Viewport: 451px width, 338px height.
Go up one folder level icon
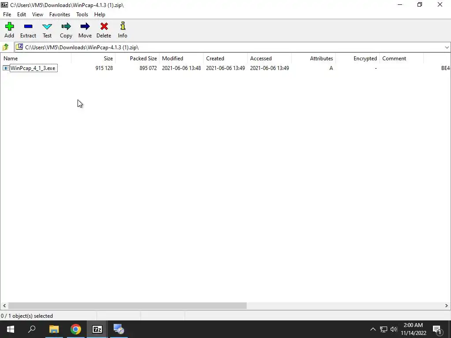(5, 47)
